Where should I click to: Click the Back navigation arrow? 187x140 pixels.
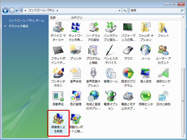[6, 11]
